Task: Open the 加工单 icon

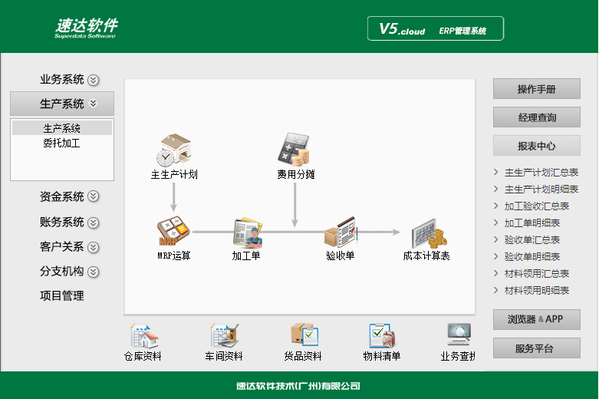Action: point(248,232)
